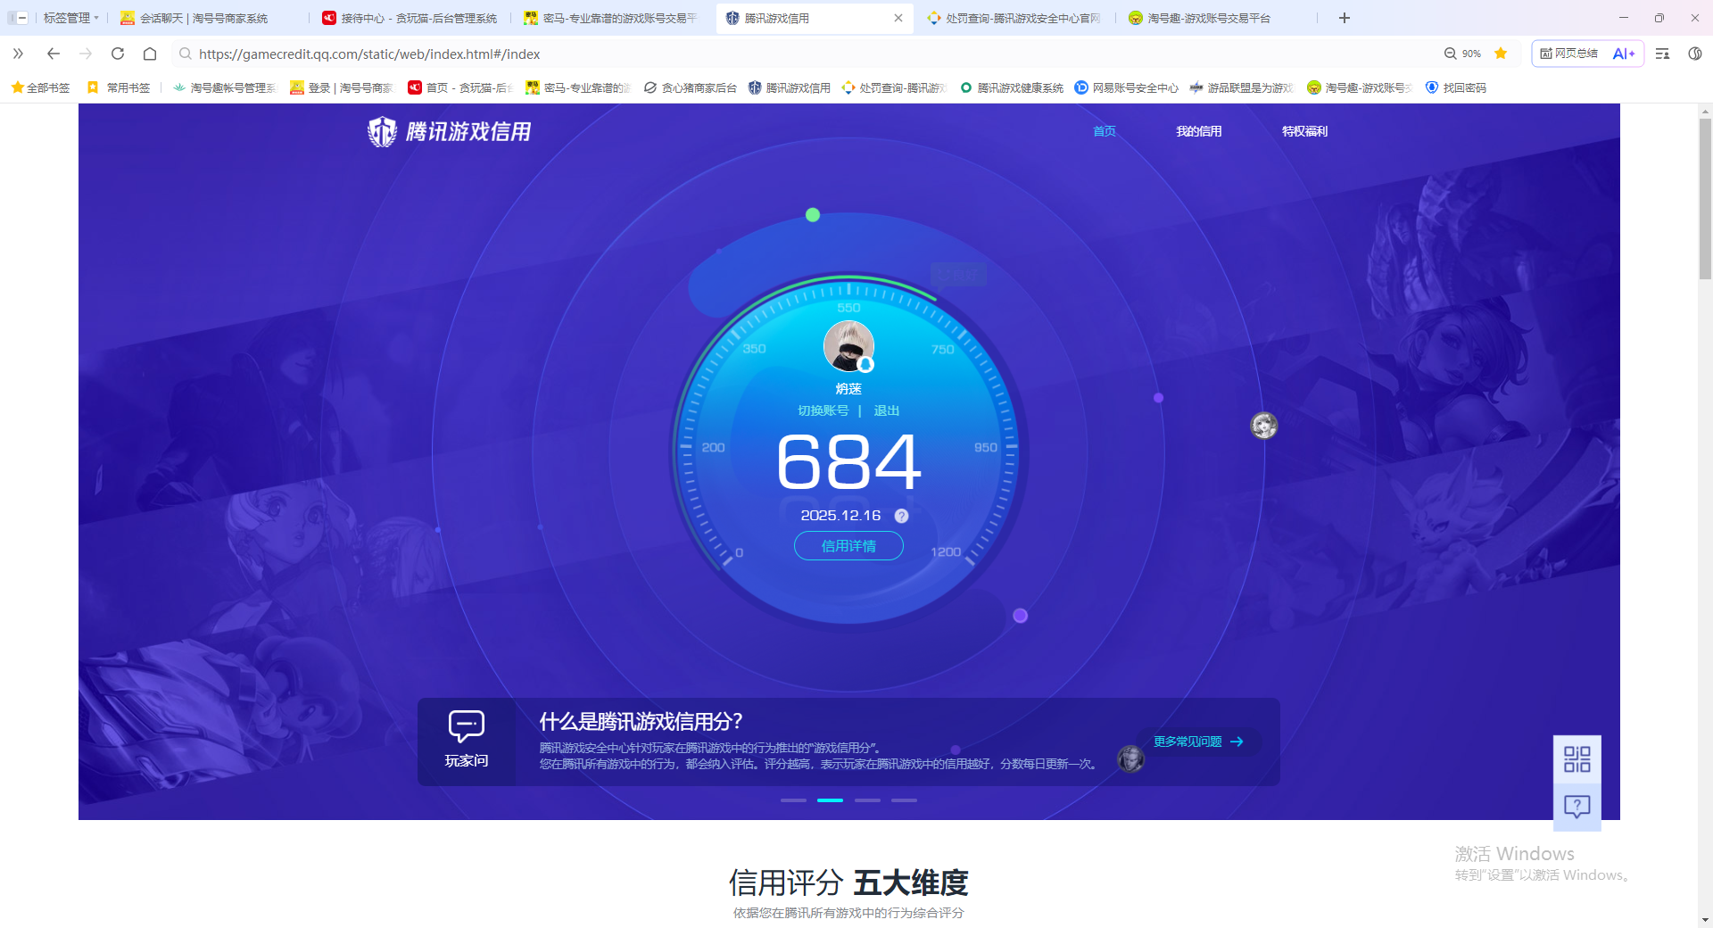Click the browser home icon

pyautogui.click(x=150, y=54)
